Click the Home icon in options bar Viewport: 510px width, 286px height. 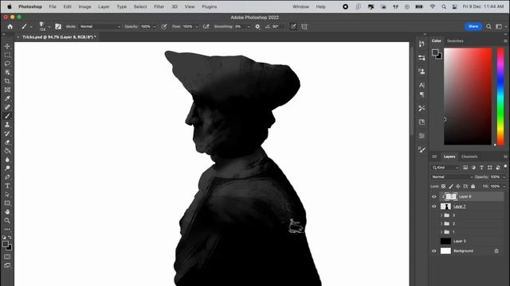(10, 26)
